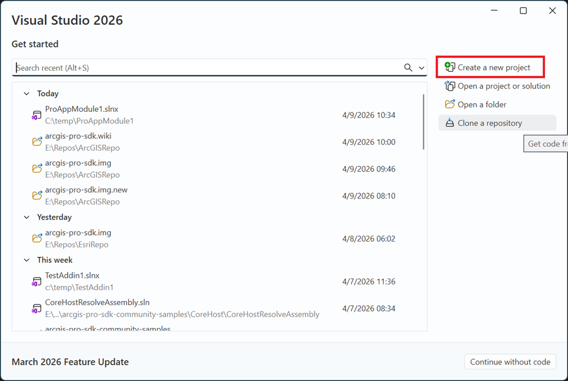
Task: Click the Clone a repository icon
Action: (449, 122)
